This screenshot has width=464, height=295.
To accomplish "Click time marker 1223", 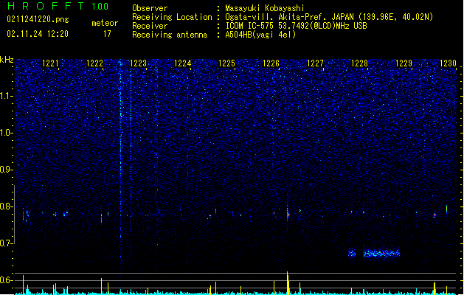I will [139, 63].
